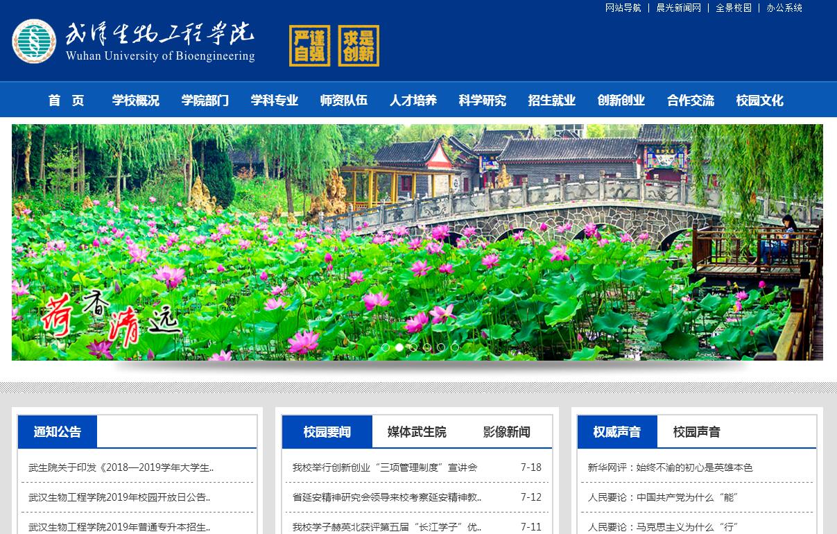This screenshot has width=837, height=534.
Task: Jump to the last carousel slide dot
Action: pos(455,347)
